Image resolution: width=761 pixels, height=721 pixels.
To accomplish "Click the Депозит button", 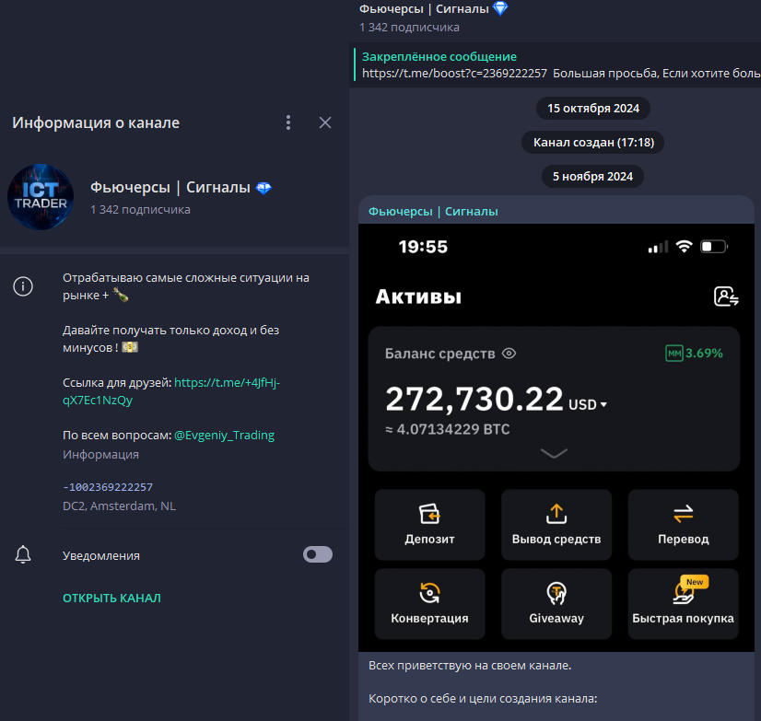I will coord(429,525).
